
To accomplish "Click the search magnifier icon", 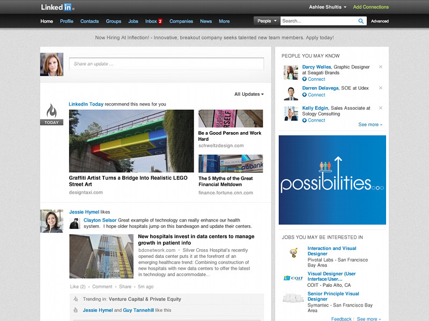I will (x=361, y=21).
